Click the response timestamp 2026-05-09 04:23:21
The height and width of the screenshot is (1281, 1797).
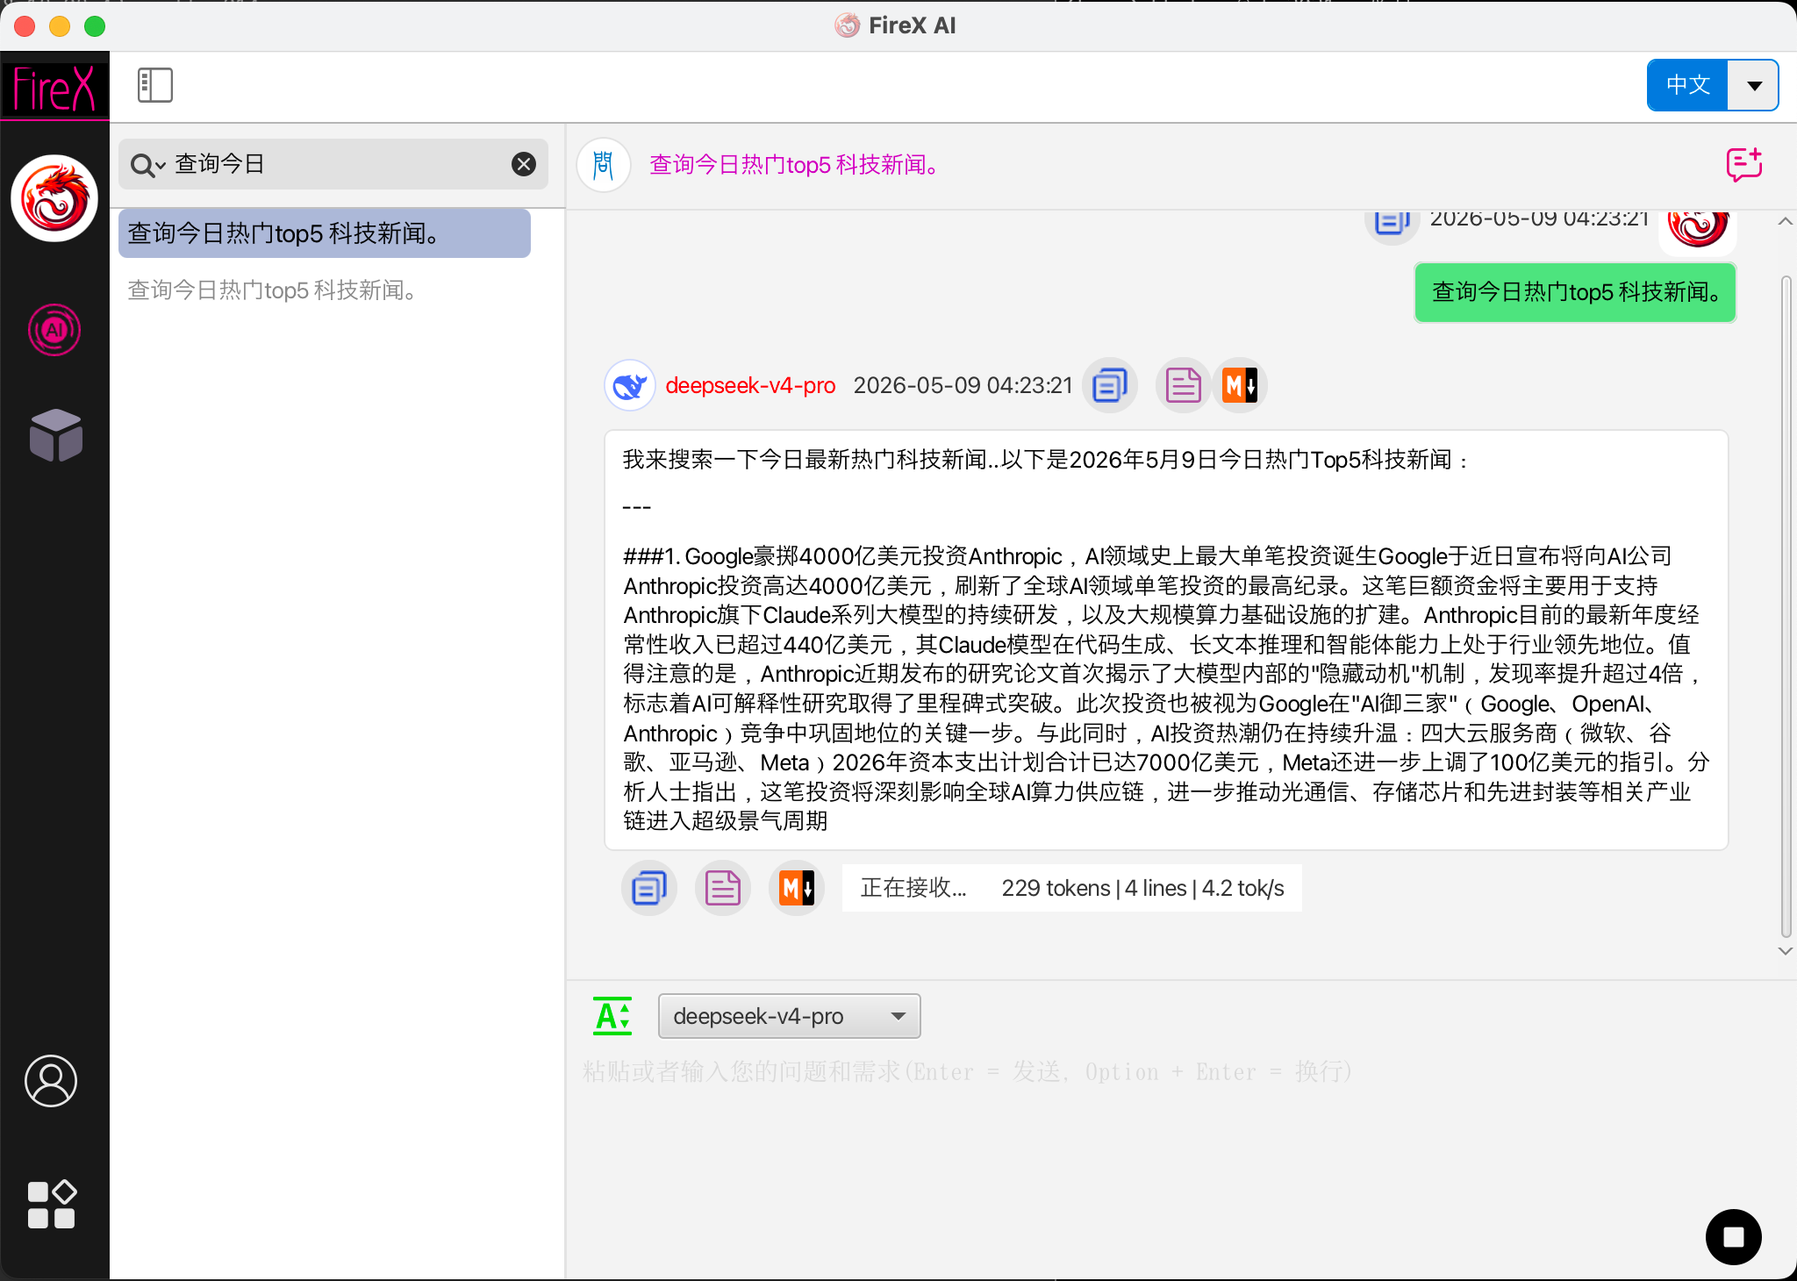click(x=963, y=385)
